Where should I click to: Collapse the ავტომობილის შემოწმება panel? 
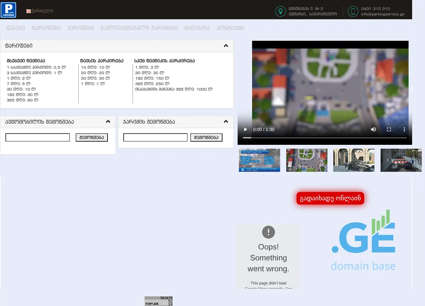pos(108,121)
